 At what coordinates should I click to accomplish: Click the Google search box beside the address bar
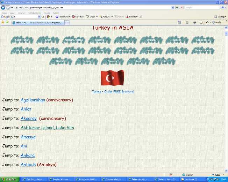202,8
